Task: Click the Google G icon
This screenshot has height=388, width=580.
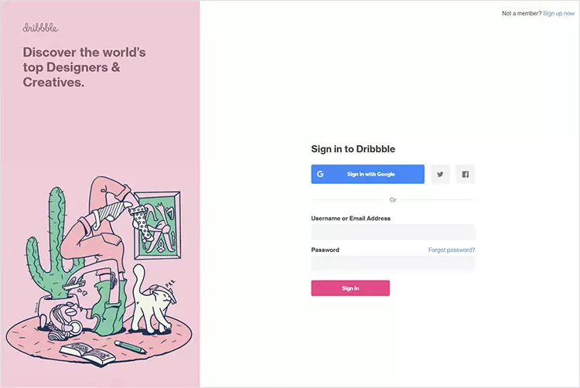Action: pyautogui.click(x=320, y=174)
